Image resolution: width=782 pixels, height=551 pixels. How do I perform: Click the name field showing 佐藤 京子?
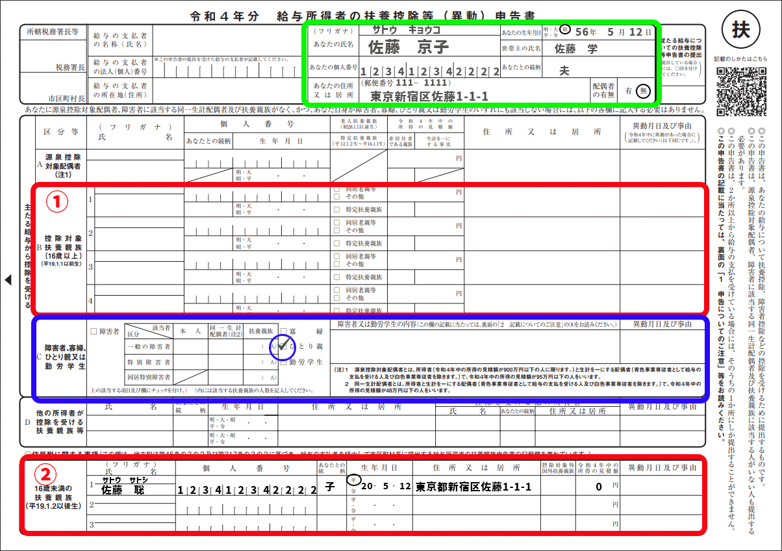[x=408, y=47]
